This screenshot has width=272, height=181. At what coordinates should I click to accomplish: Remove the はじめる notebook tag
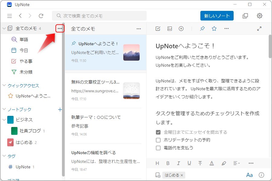coord(182,175)
